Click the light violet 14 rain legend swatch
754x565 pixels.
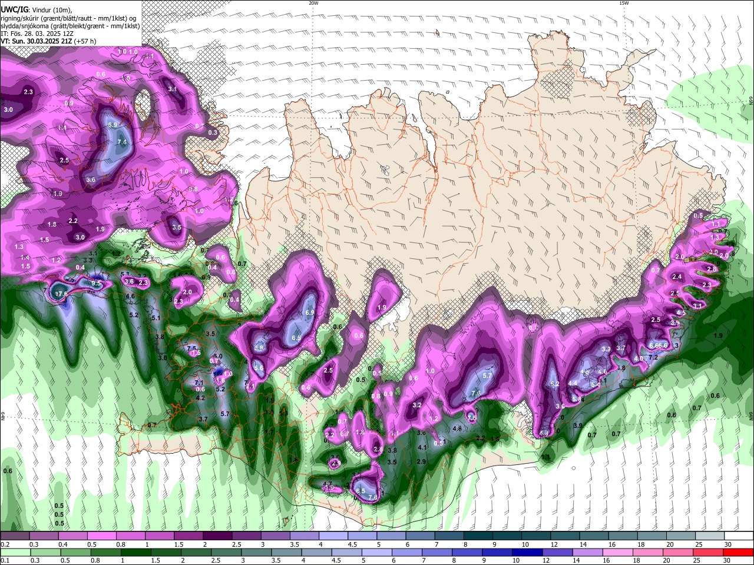(587, 552)
